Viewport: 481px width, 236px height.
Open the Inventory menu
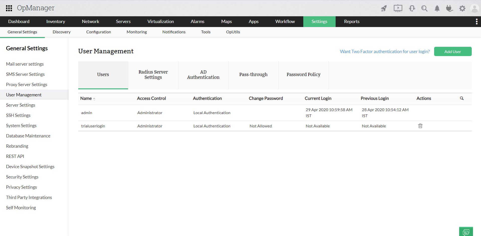[x=56, y=22]
